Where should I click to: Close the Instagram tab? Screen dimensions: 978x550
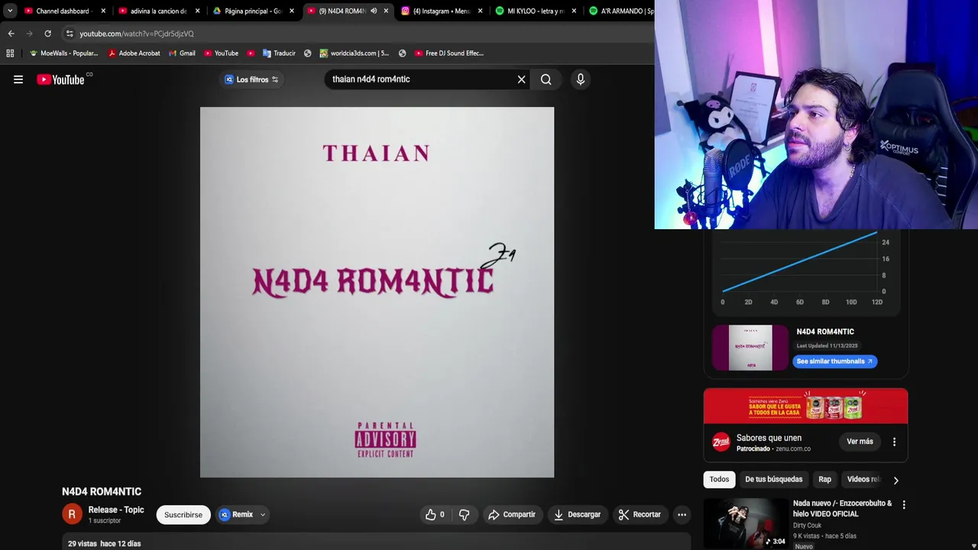coord(480,11)
